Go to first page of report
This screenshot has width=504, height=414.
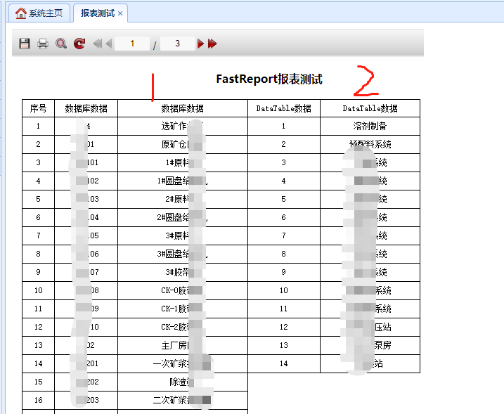pyautogui.click(x=98, y=44)
